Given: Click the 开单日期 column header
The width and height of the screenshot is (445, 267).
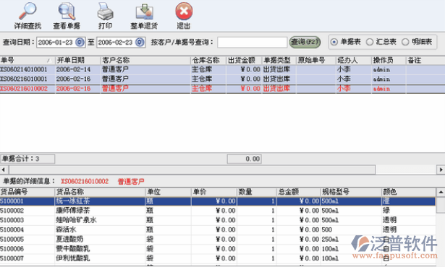Looking at the screenshot, I should click(x=77, y=60).
